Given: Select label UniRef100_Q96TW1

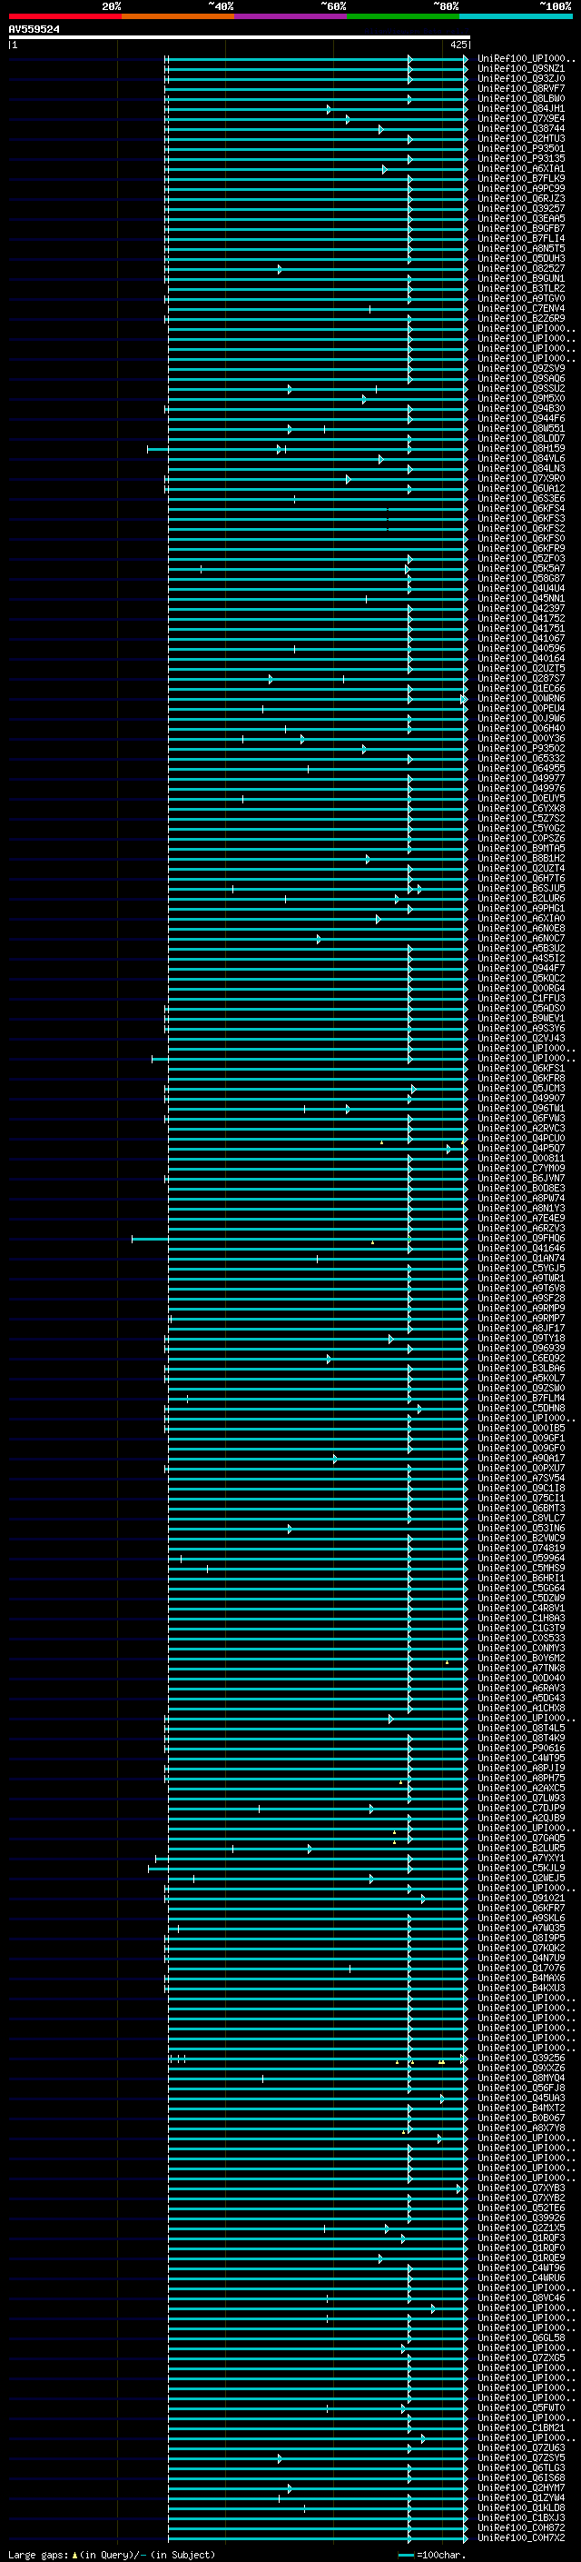Looking at the screenshot, I should 521,1108.
